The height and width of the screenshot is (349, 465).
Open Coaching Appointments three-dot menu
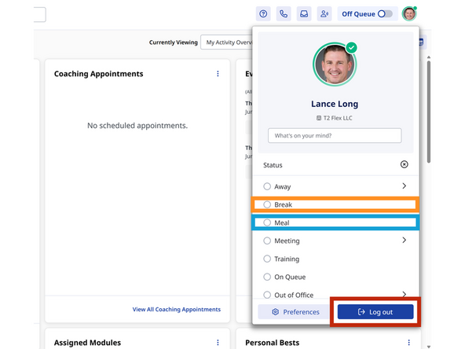pos(218,74)
